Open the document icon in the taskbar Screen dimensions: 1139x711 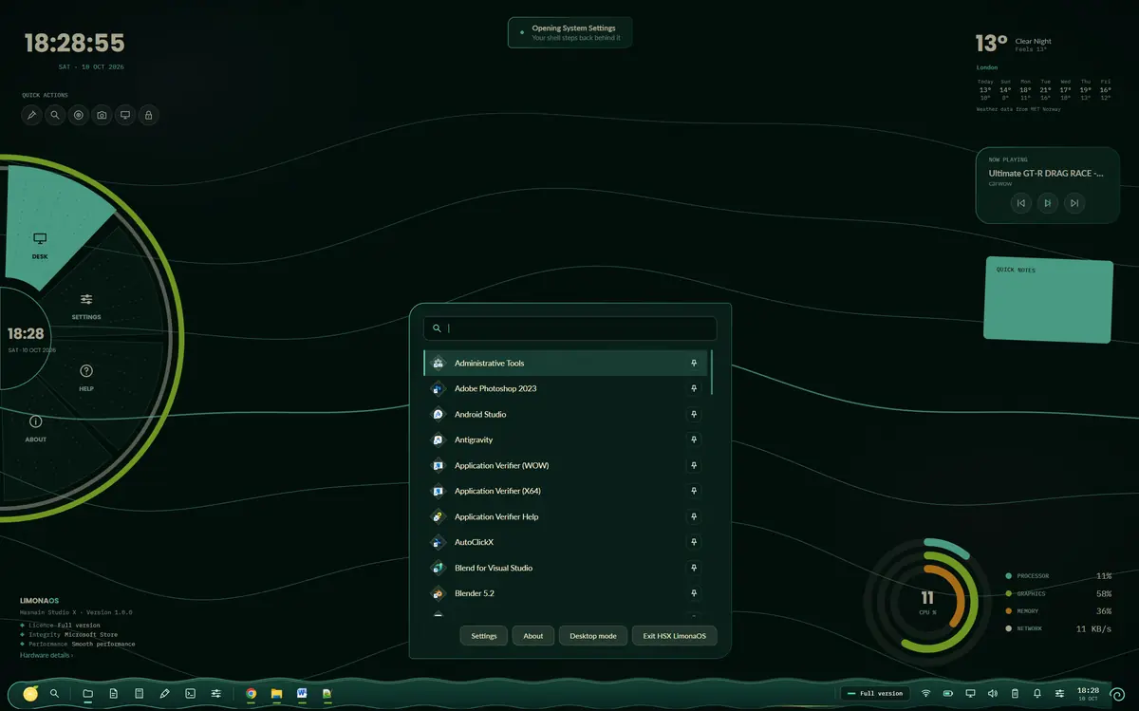[113, 694]
